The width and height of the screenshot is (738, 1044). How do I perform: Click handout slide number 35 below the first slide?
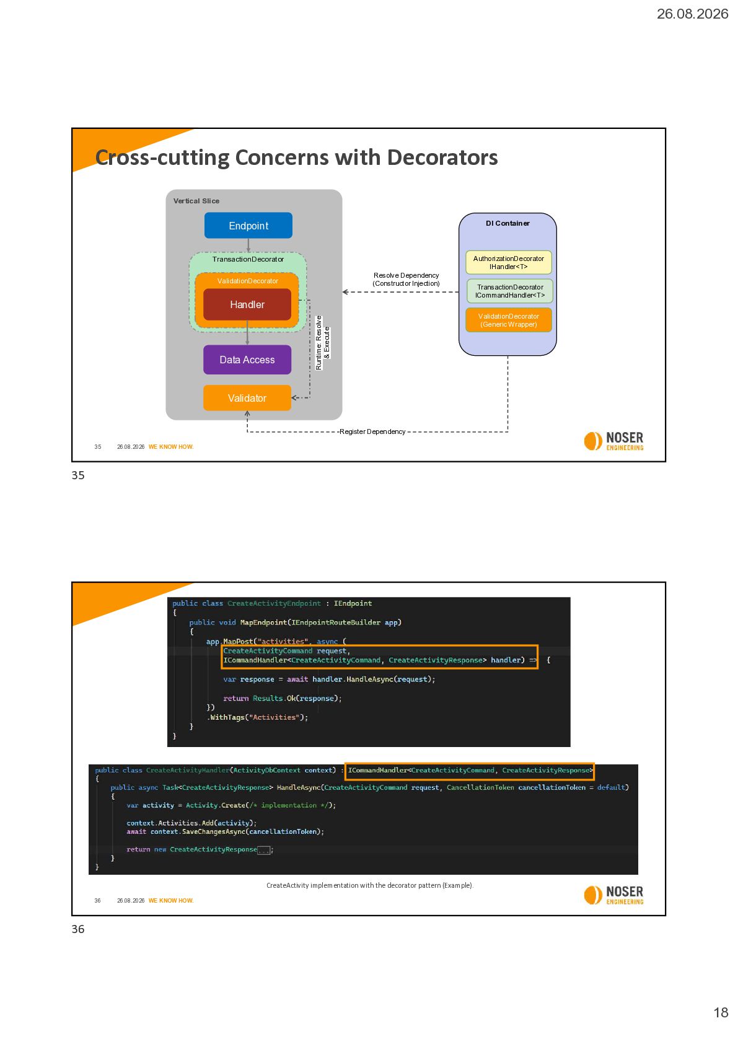click(x=78, y=476)
